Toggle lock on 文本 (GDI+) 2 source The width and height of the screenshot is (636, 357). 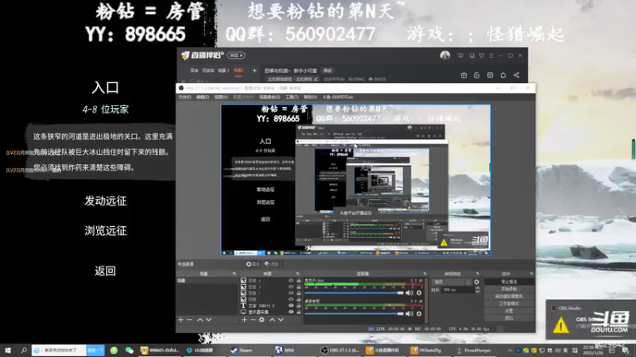point(299,305)
